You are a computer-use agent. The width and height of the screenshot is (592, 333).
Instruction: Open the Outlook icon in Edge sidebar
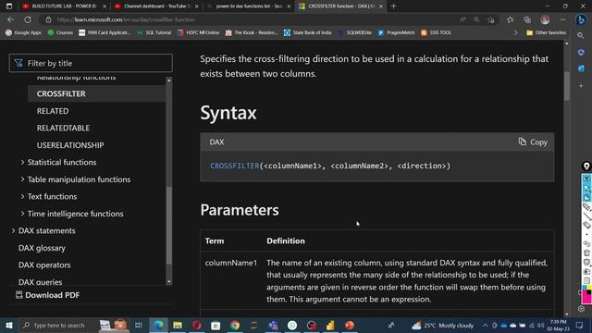[x=581, y=68]
